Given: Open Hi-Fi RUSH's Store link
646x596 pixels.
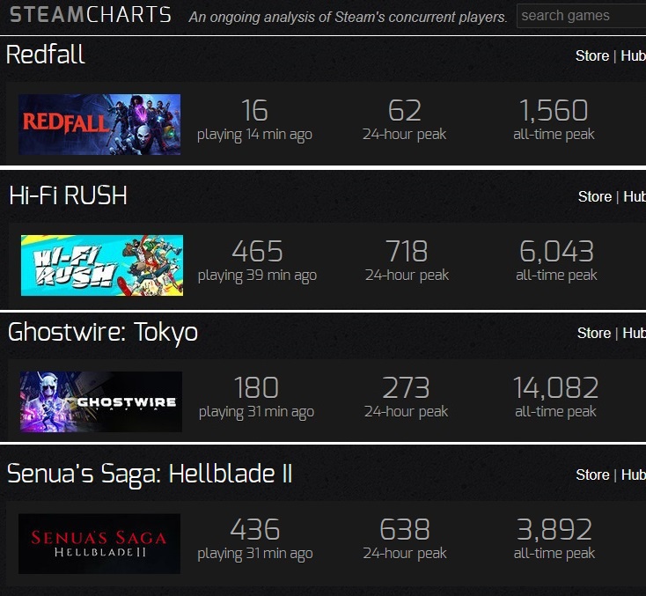Looking at the screenshot, I should 595,196.
